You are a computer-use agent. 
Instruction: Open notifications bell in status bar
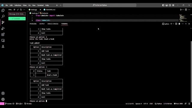tap(189, 103)
